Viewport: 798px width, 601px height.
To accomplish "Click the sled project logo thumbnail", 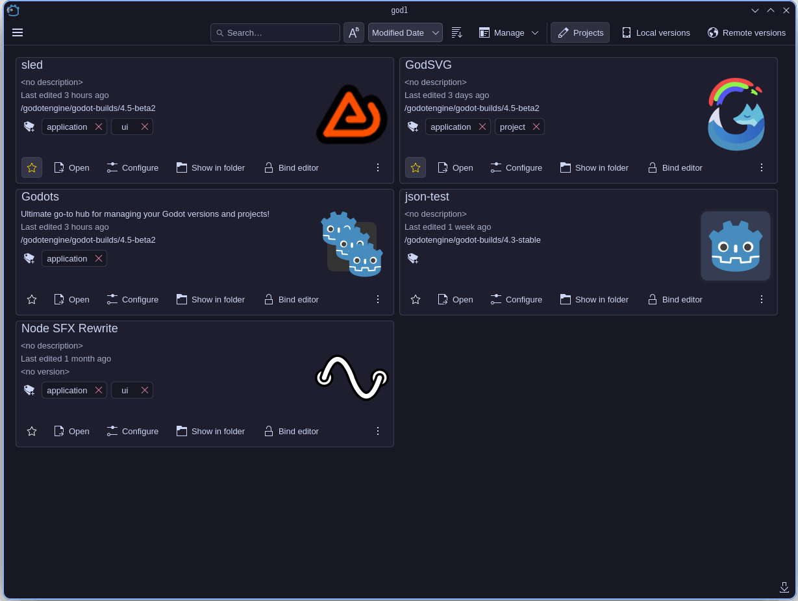I will (x=352, y=114).
